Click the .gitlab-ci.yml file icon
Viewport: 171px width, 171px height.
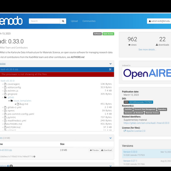pyautogui.click(x=5, y=107)
